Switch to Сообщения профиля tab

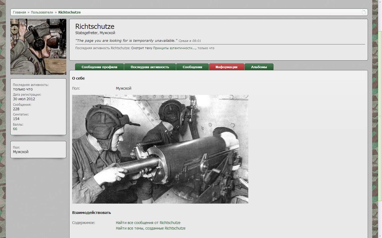click(x=99, y=67)
